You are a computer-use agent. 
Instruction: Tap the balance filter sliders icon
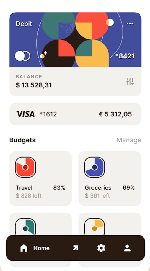coord(130,81)
